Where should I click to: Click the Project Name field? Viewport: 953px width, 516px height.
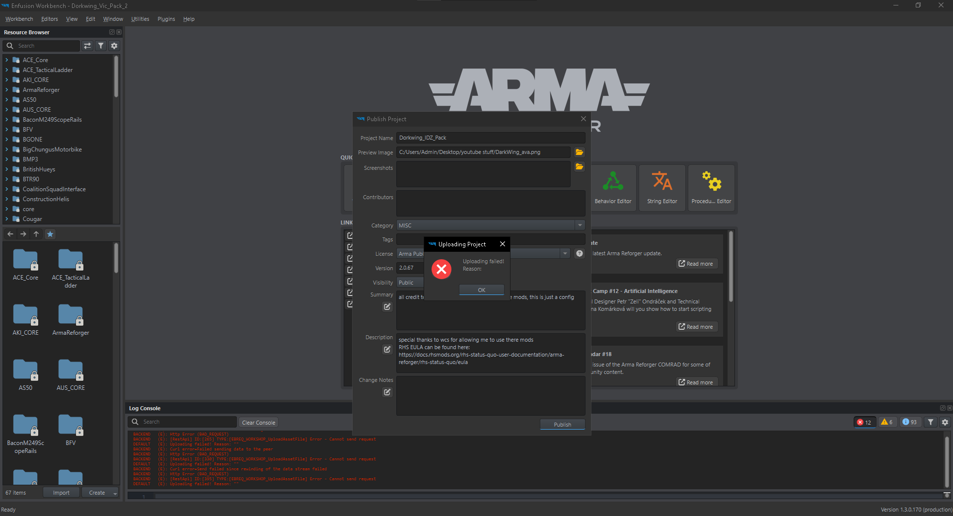(x=491, y=138)
